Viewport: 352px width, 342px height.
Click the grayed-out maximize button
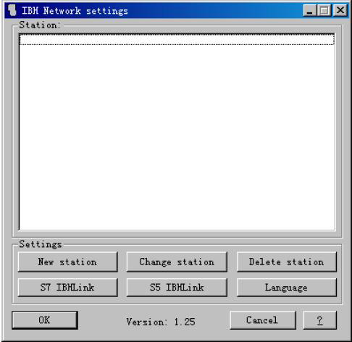[x=324, y=10]
